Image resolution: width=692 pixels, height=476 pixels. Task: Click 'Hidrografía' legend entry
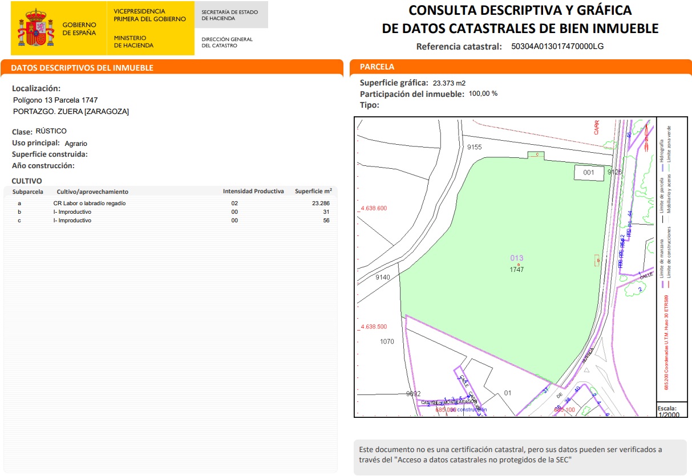(661, 152)
